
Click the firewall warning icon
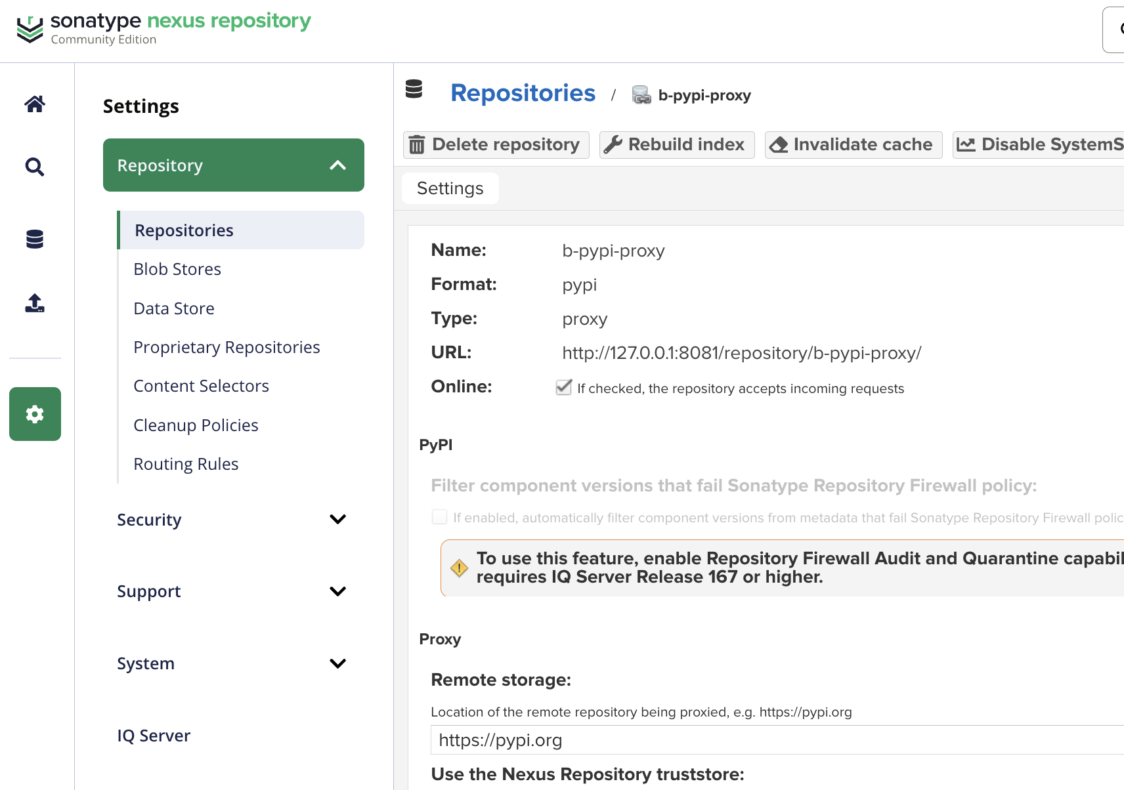coord(459,568)
